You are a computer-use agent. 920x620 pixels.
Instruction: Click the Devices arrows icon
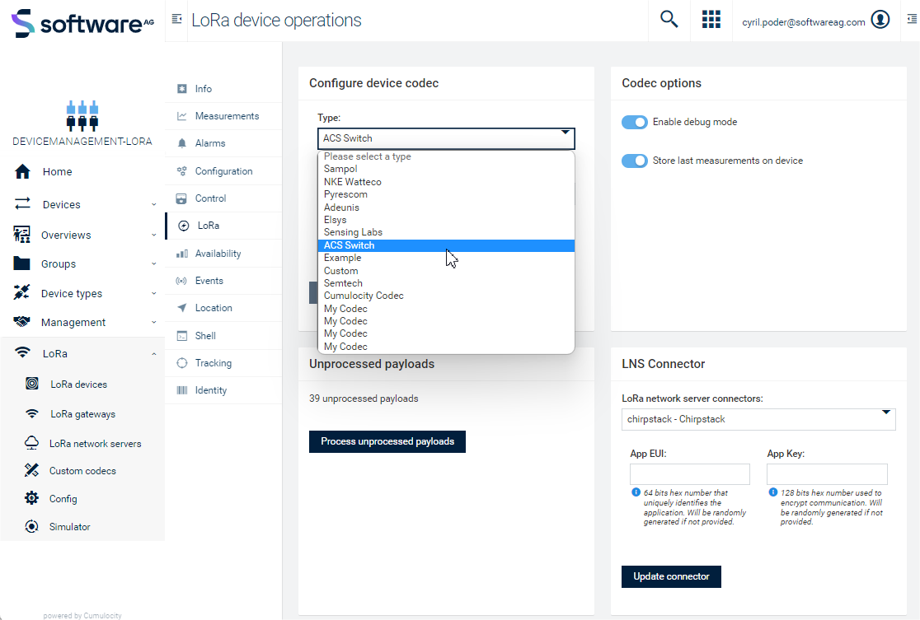point(22,204)
